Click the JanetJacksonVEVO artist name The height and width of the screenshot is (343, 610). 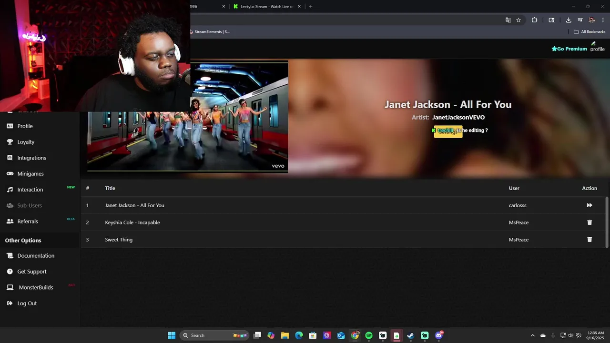click(458, 117)
